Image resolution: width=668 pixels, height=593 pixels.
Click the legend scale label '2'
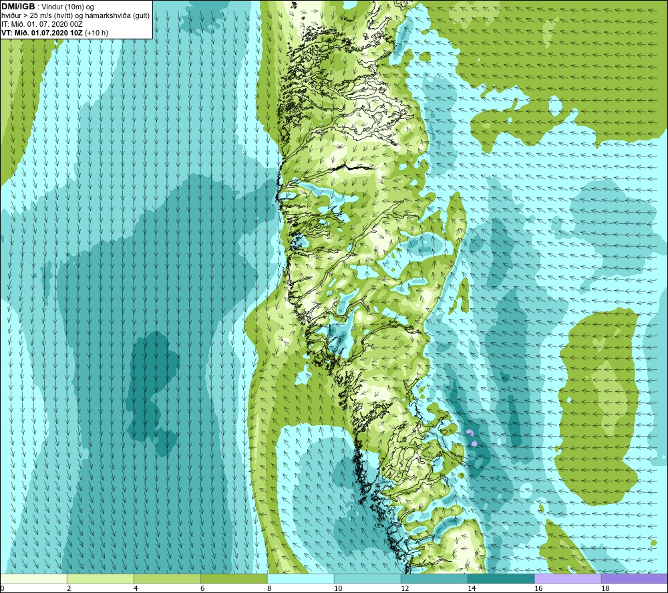(x=69, y=589)
